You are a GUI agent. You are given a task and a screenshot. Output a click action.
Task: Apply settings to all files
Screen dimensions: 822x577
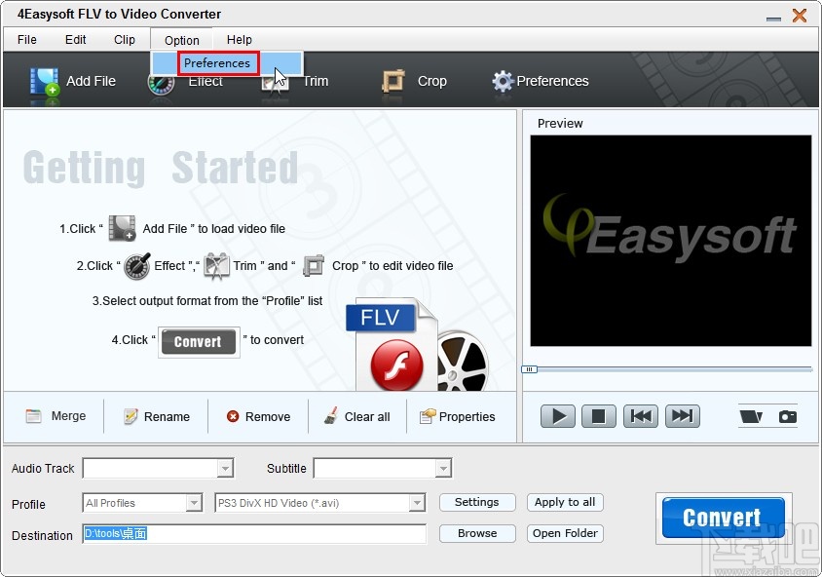coord(565,502)
